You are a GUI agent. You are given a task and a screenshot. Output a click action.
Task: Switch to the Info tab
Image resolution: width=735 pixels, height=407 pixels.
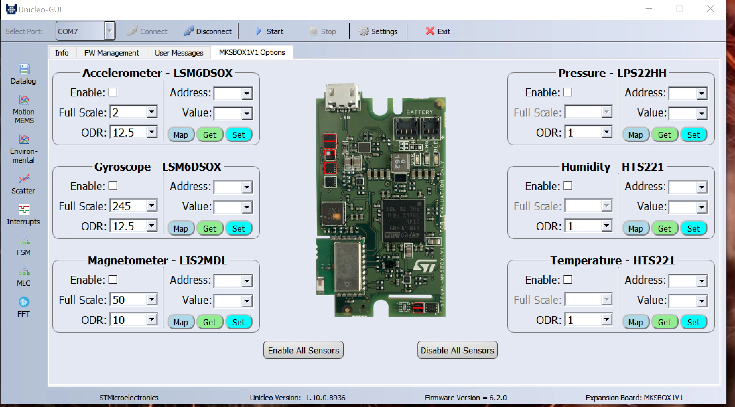coord(62,53)
